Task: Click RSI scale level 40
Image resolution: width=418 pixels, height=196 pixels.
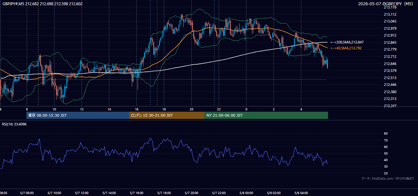Action: click(386, 160)
